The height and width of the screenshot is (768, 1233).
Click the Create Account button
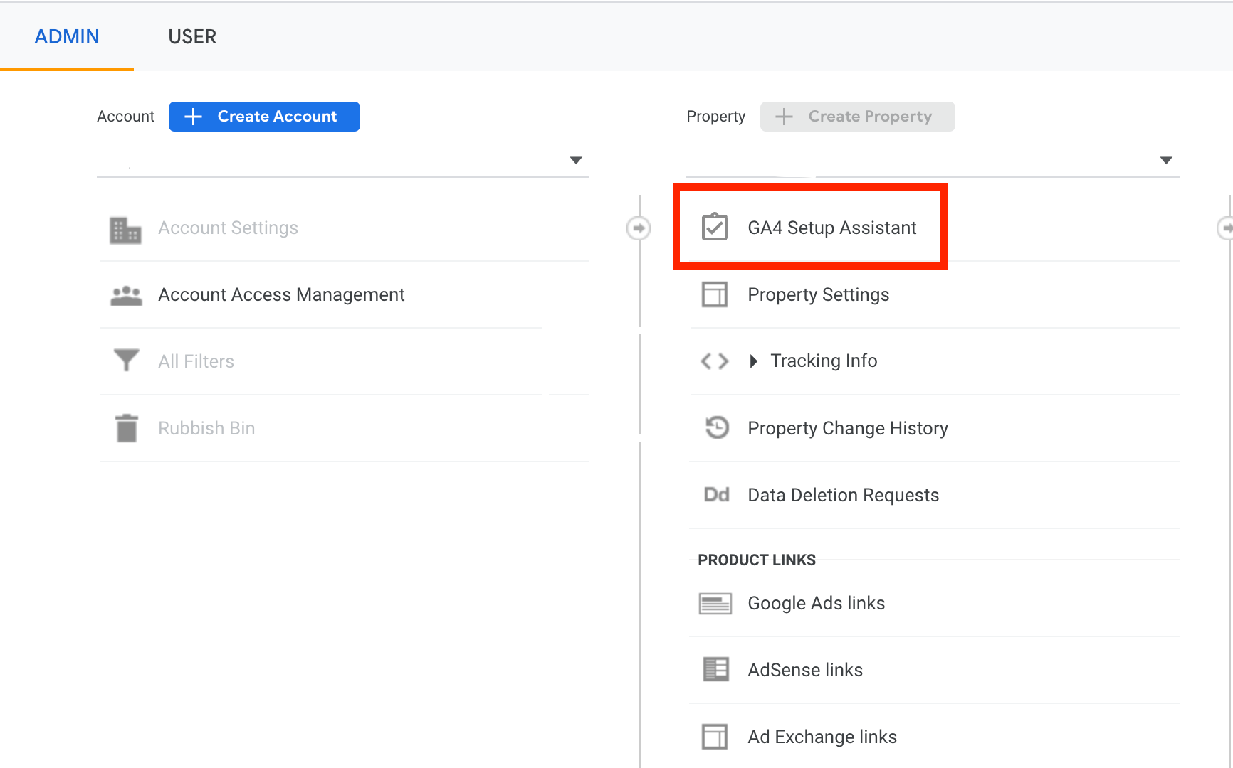(x=263, y=116)
